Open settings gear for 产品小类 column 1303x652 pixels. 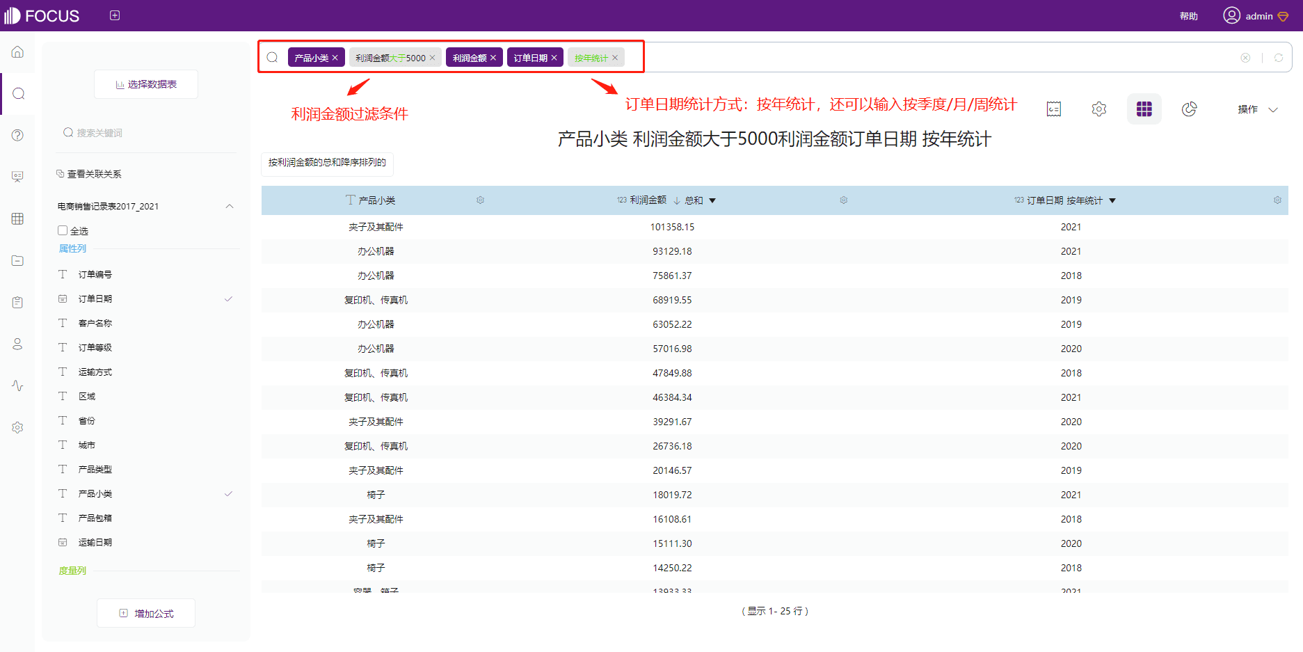pyautogui.click(x=480, y=200)
